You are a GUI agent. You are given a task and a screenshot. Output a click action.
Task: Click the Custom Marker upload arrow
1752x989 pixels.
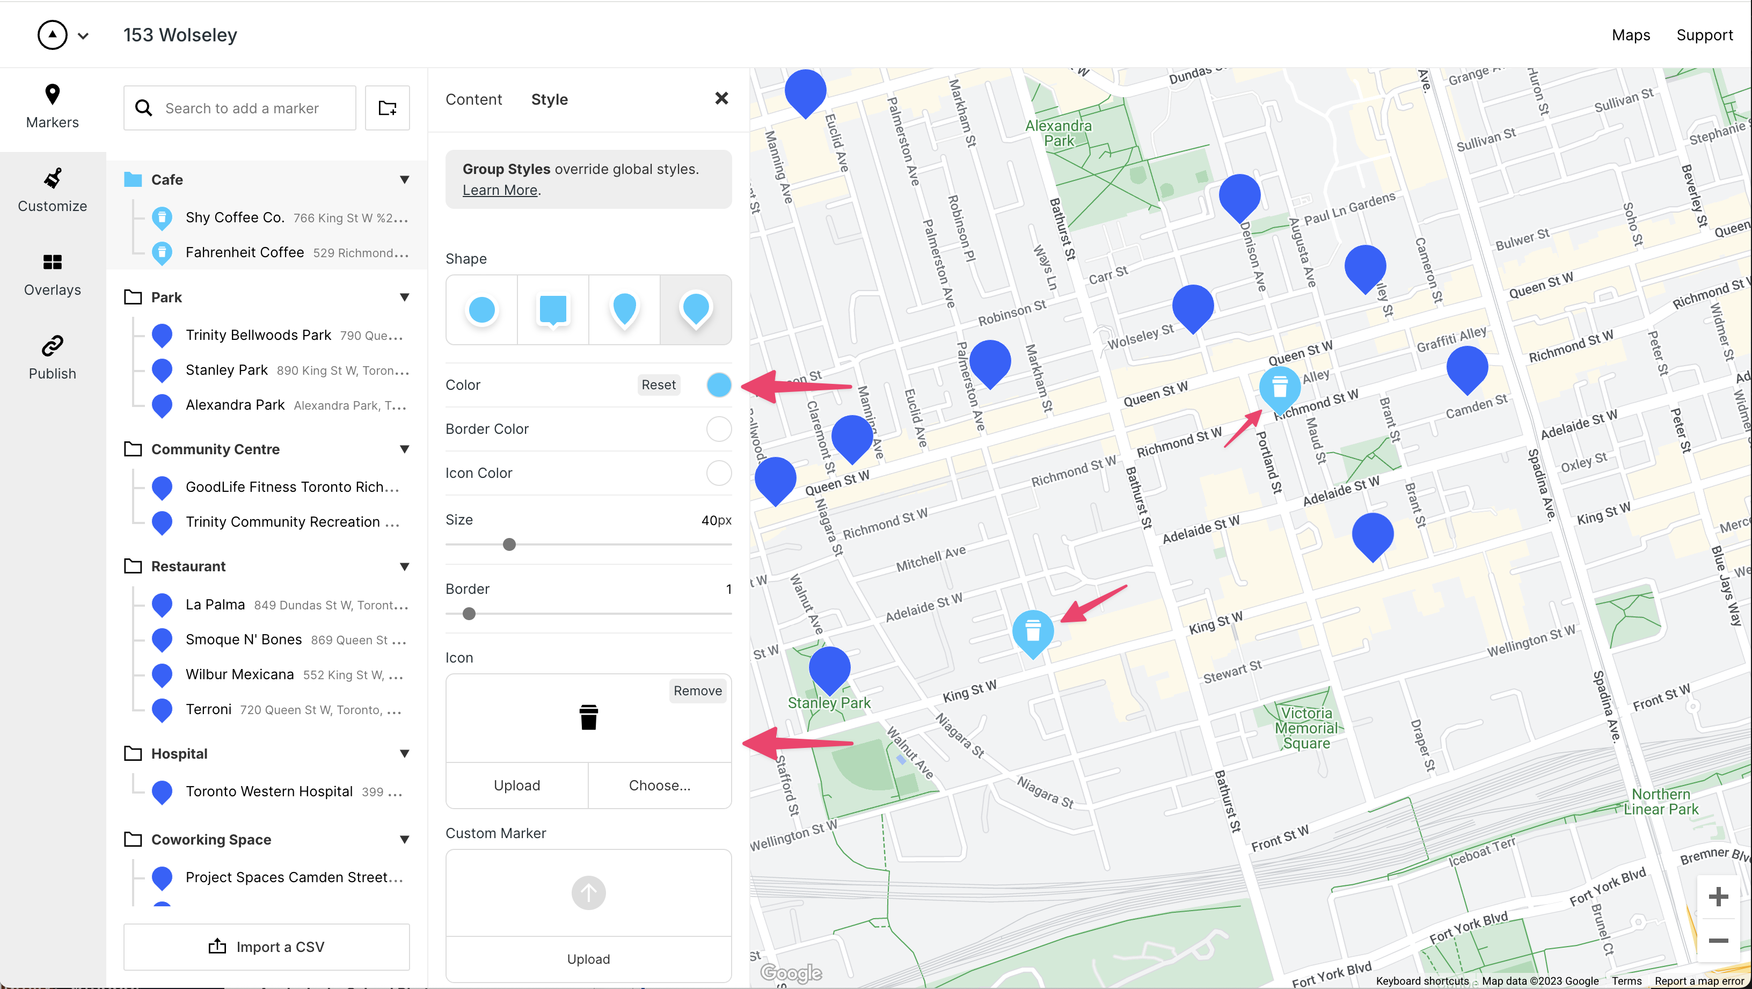(588, 892)
